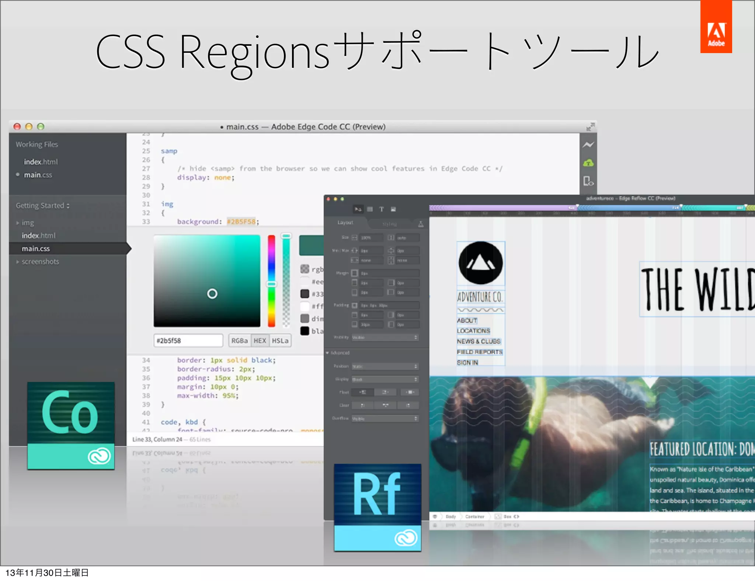
Task: Set Float to right
Action: 385,392
